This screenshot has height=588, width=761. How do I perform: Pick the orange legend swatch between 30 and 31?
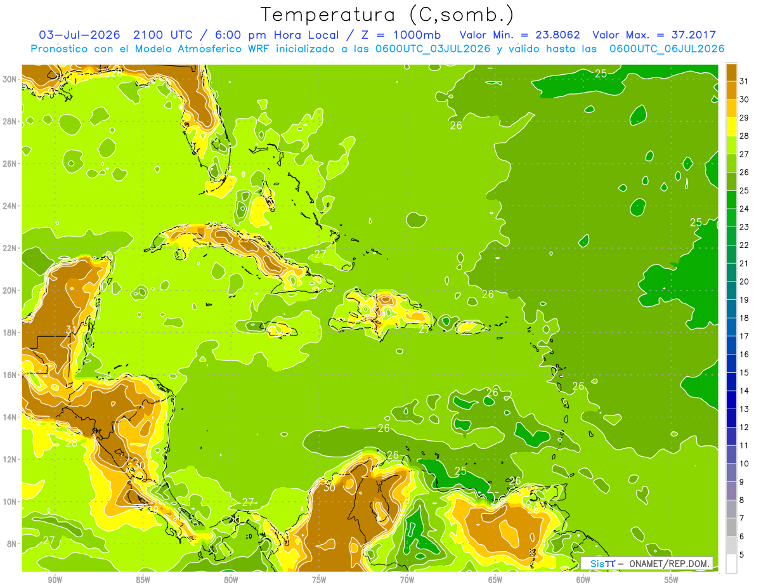(x=731, y=90)
